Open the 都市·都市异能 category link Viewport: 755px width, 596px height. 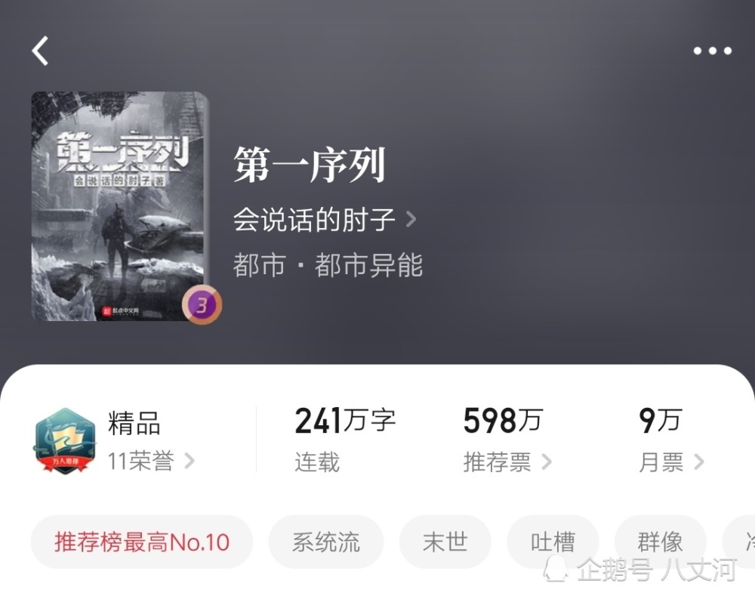(x=328, y=264)
